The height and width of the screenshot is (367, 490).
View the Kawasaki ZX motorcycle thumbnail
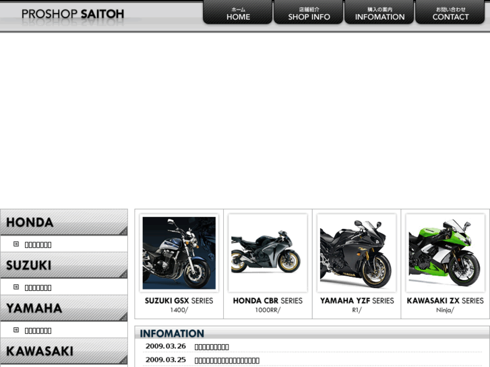pos(446,253)
